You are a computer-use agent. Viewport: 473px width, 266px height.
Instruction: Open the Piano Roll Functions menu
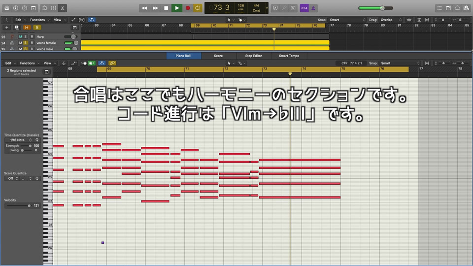pos(30,64)
